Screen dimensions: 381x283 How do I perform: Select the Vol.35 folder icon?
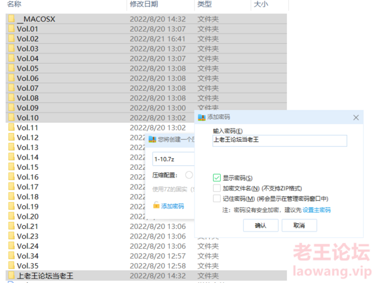[11, 265]
